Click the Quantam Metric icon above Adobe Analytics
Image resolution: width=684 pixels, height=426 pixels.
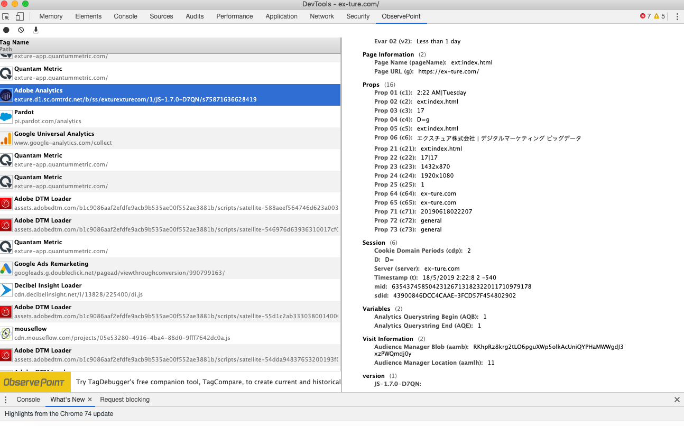coord(6,73)
